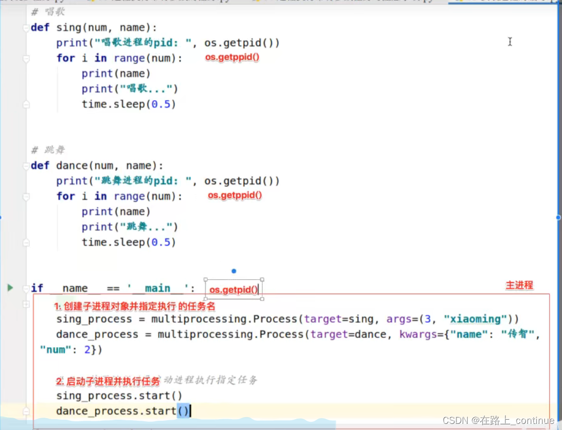Image resolution: width=562 pixels, height=430 pixels.
Task: Click the green Run arrow in the gutter
Action: click(11, 288)
